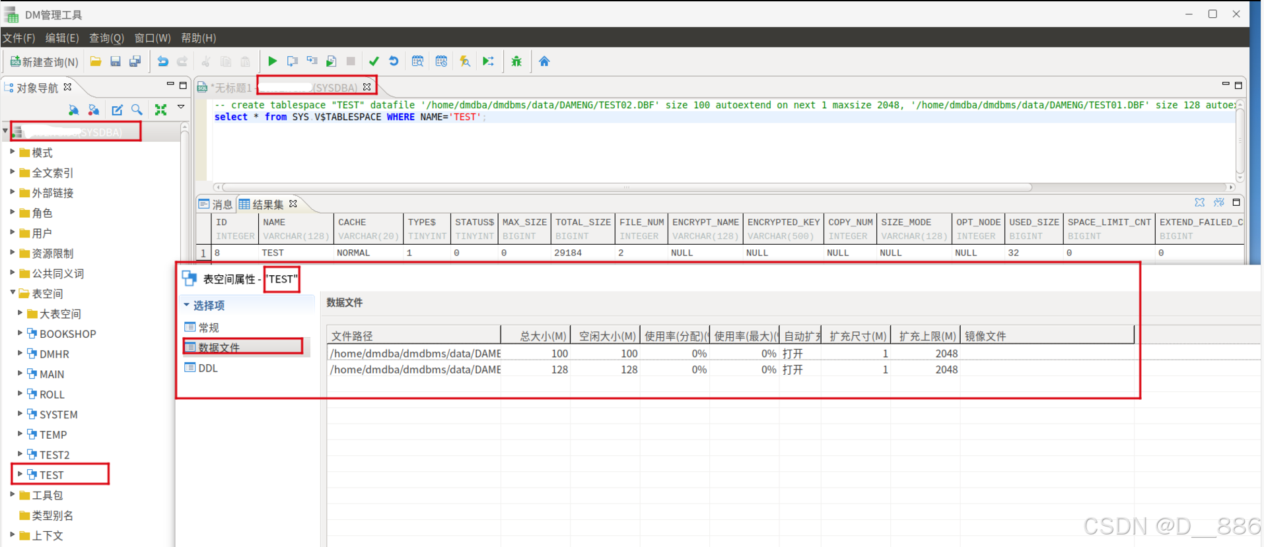Click the green bug debug icon

516,61
